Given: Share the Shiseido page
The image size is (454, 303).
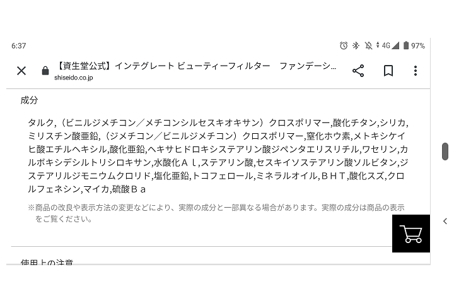Looking at the screenshot, I should click(x=358, y=71).
